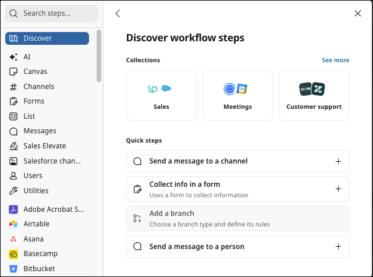Image resolution: width=373 pixels, height=277 pixels.
Task: Open the Channels hash icon
Action: tap(13, 87)
